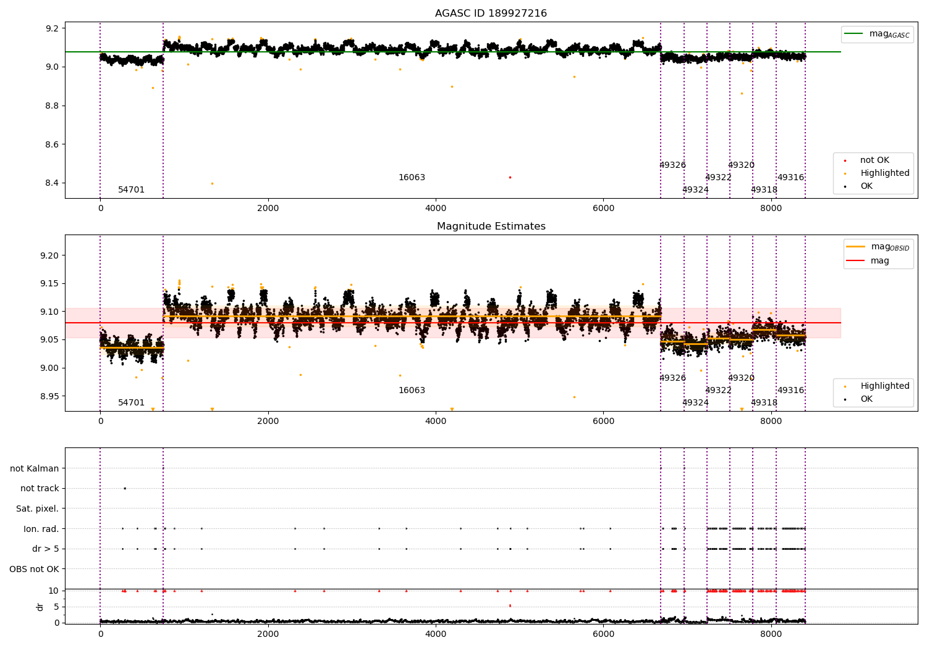
Task: Click the 9.20 y-axis tick label
Action: click(50, 255)
